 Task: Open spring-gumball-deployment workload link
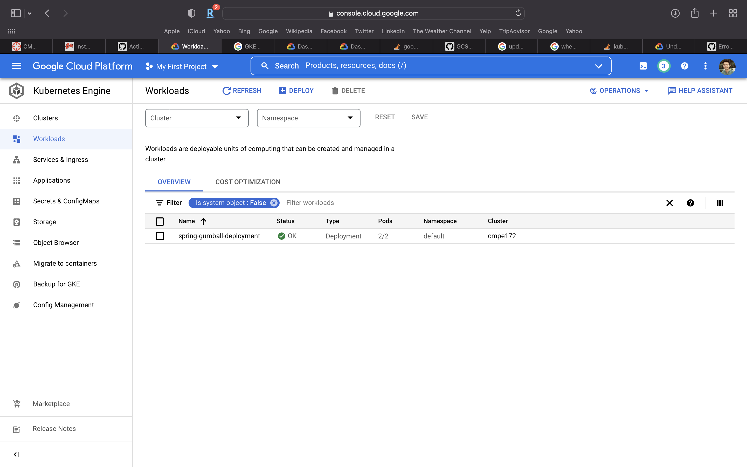[x=219, y=236]
